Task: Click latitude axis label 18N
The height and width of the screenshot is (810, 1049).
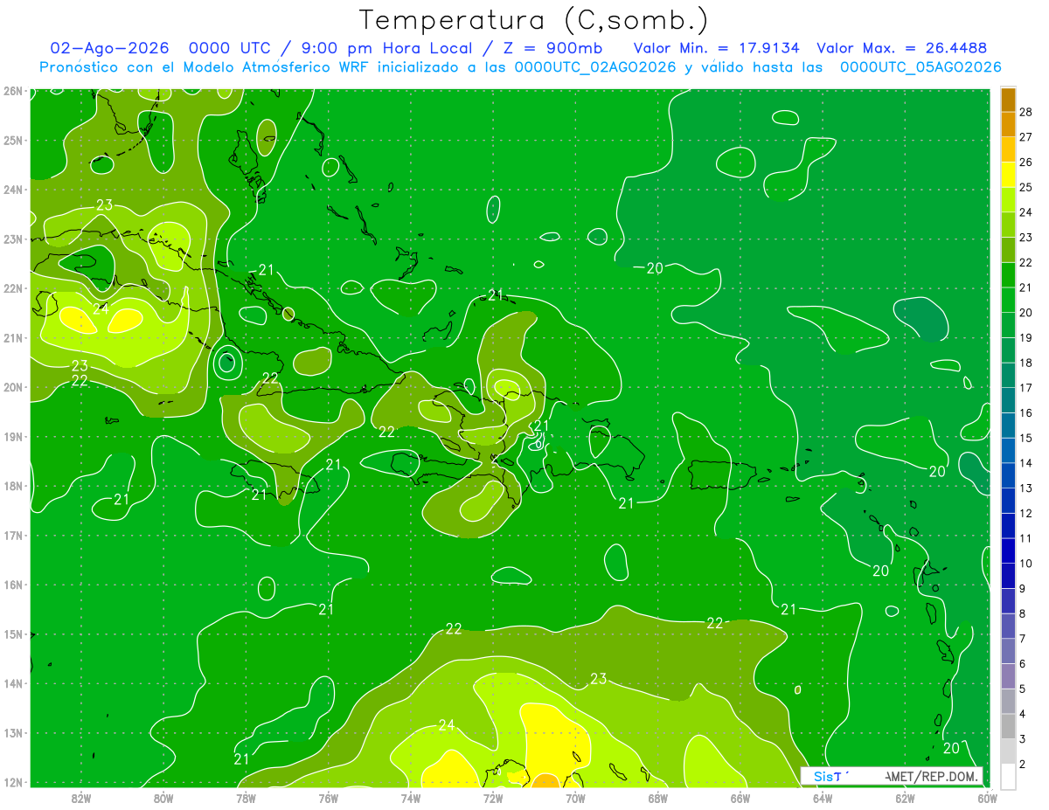Action: pyautogui.click(x=12, y=486)
